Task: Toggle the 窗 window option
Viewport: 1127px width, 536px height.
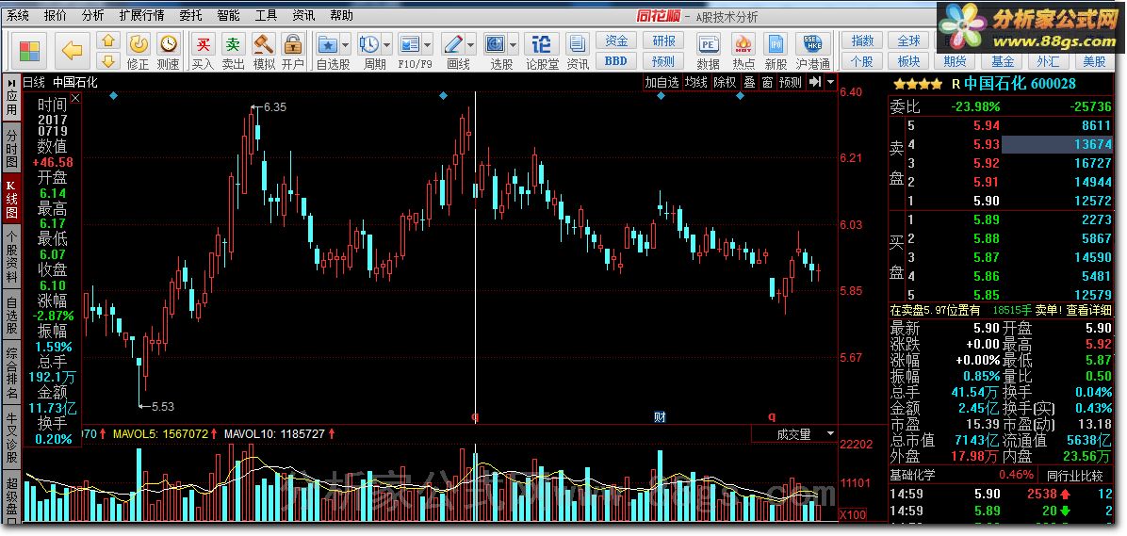Action: (767, 82)
